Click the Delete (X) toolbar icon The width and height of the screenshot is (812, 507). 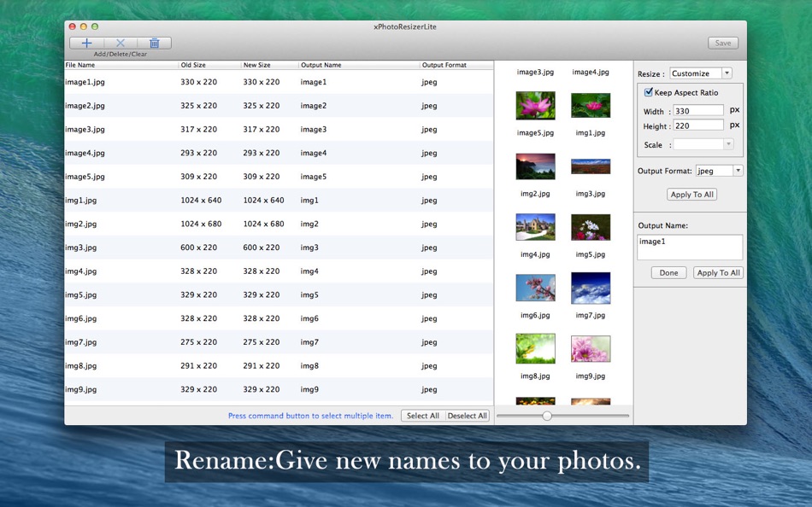(x=121, y=44)
